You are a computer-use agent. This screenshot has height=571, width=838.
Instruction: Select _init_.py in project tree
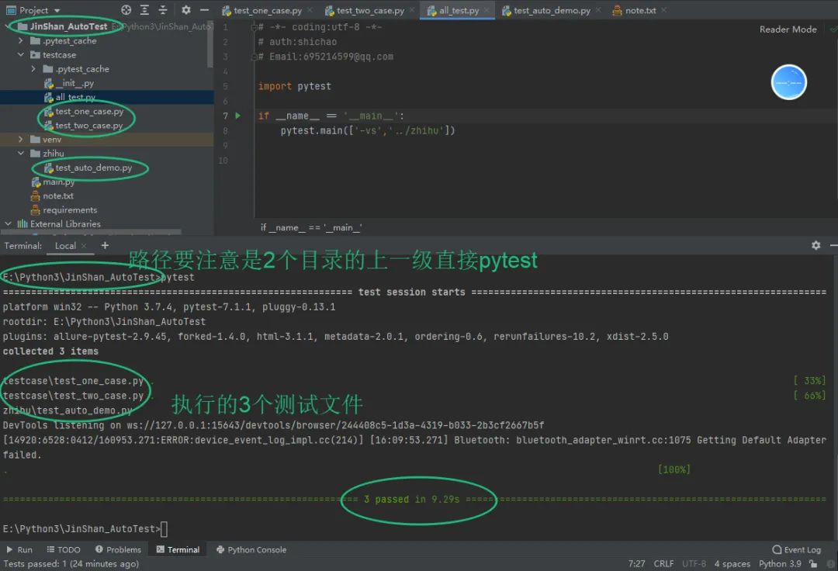[69, 83]
